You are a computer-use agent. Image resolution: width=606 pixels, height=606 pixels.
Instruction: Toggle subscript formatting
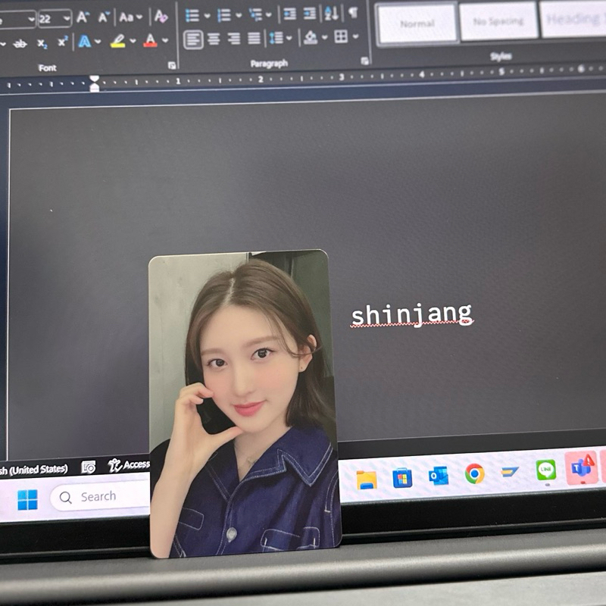42,42
